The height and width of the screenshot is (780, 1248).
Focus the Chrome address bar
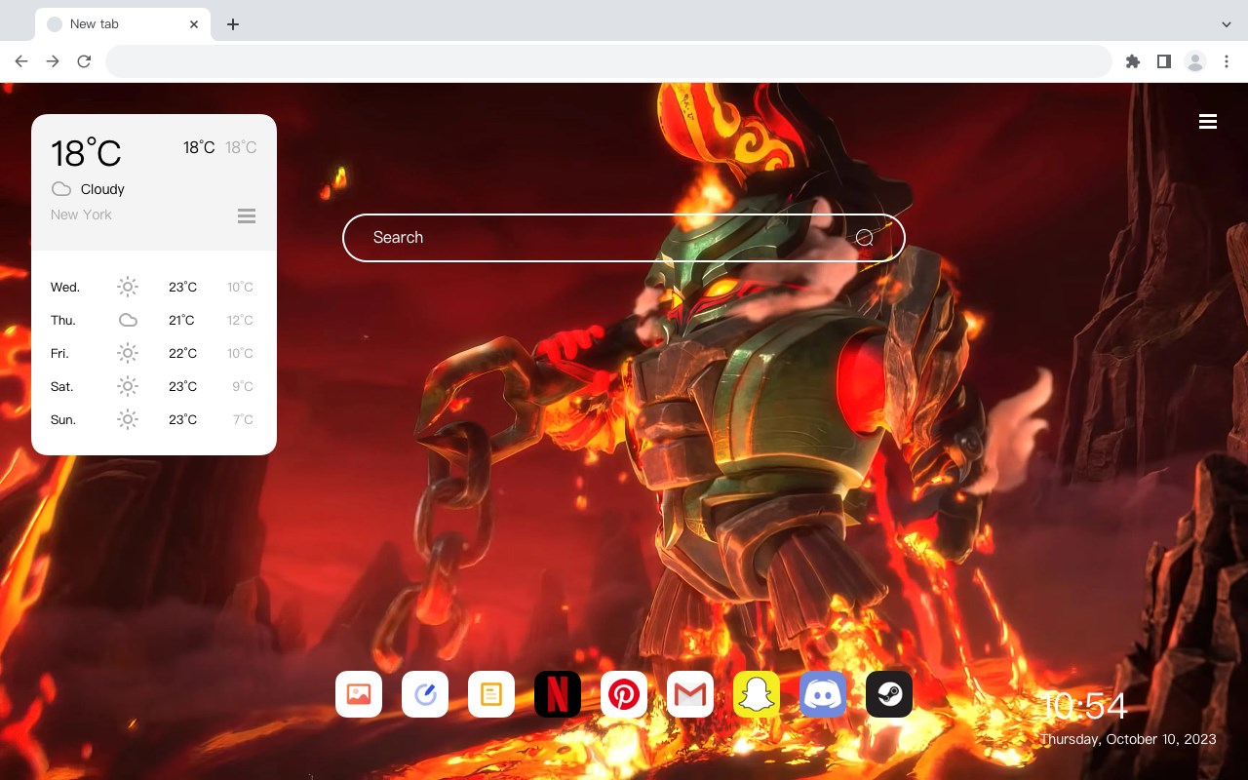click(x=608, y=61)
